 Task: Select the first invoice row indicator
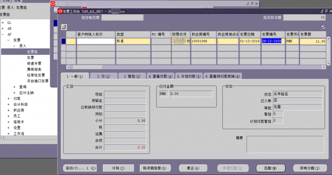click(x=63, y=41)
